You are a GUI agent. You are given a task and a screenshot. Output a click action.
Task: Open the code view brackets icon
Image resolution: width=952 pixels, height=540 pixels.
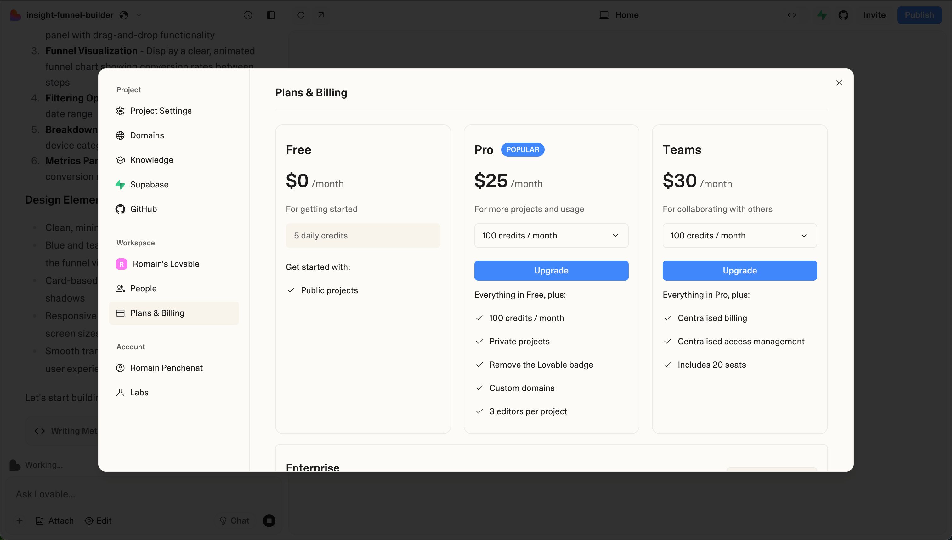click(x=791, y=15)
